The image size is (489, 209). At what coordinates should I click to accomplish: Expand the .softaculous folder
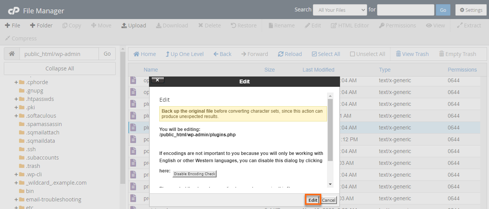click(16, 116)
